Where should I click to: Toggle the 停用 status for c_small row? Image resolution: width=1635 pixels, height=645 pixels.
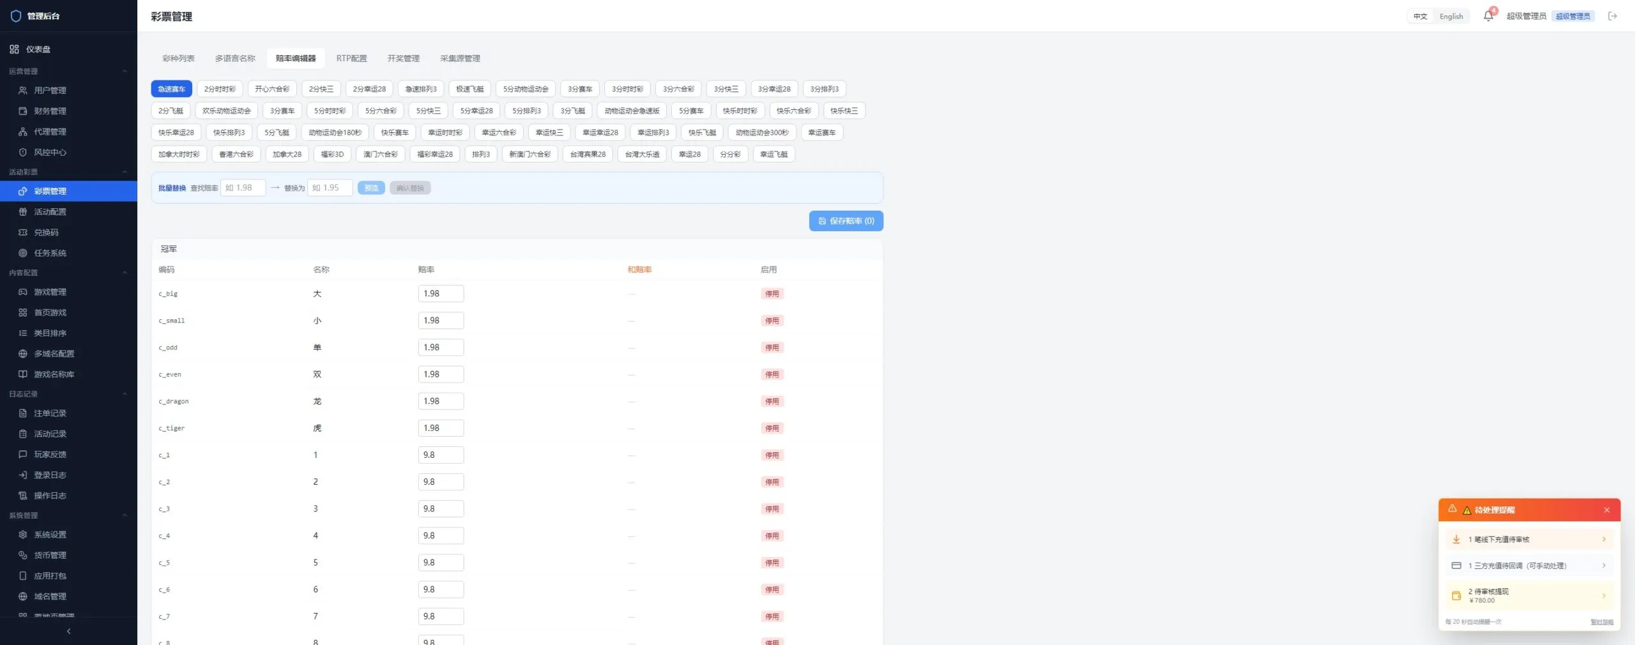(772, 321)
